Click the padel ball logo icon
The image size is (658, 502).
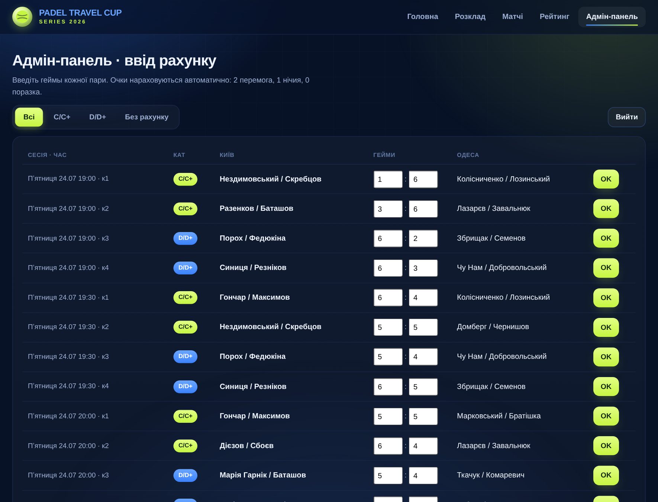(22, 17)
